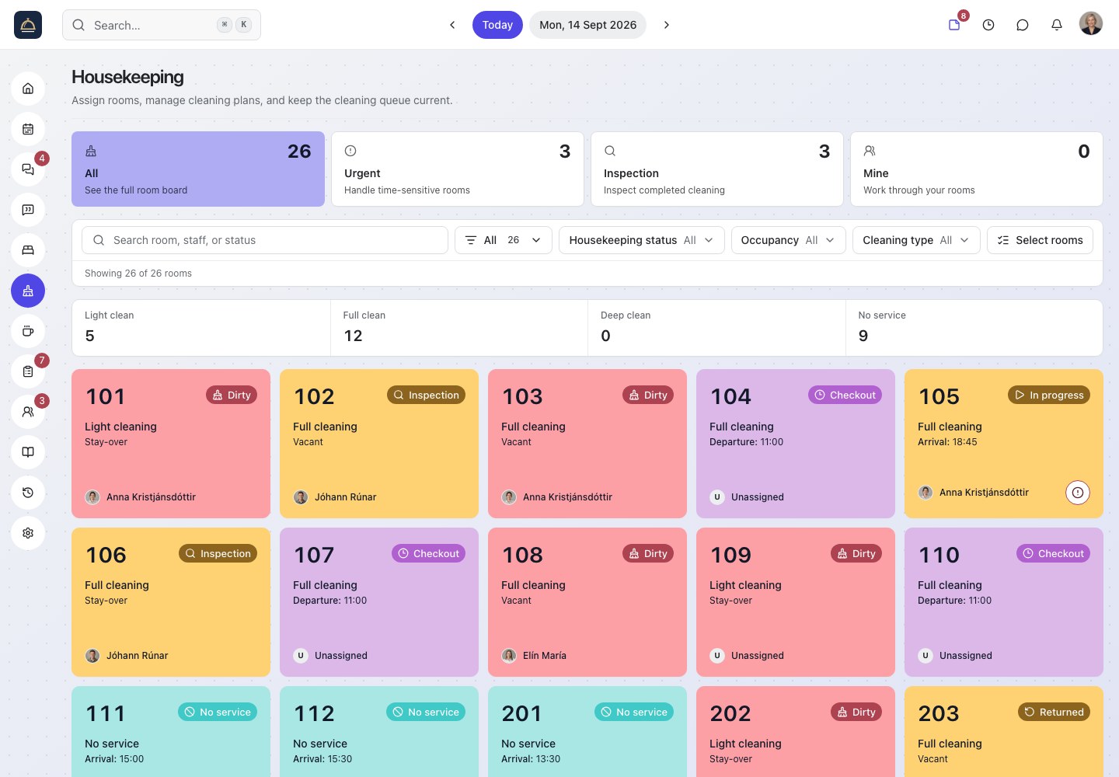This screenshot has height=777, width=1119.
Task: Click the app logo in top-left corner
Action: tap(28, 25)
